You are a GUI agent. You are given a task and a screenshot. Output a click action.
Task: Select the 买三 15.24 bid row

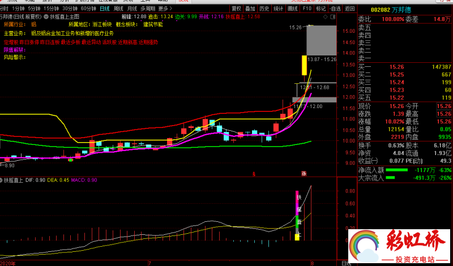point(405,83)
